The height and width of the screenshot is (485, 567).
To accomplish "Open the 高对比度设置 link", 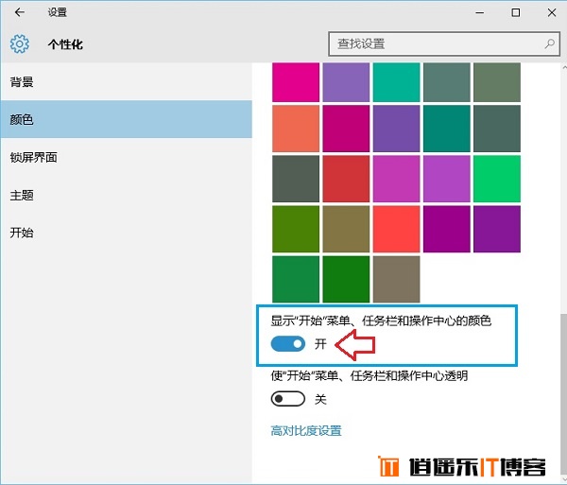I will [306, 431].
